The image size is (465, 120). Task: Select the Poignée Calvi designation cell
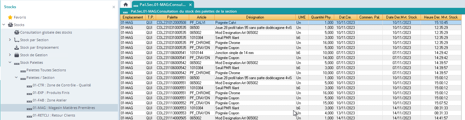pyautogui.click(x=255, y=23)
